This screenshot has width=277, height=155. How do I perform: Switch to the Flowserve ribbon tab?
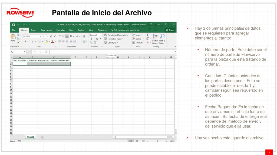tap(102, 30)
